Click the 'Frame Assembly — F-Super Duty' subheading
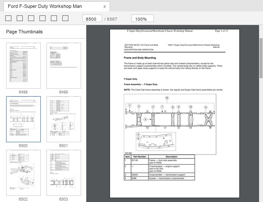This screenshot has height=202, width=263. 141,84
